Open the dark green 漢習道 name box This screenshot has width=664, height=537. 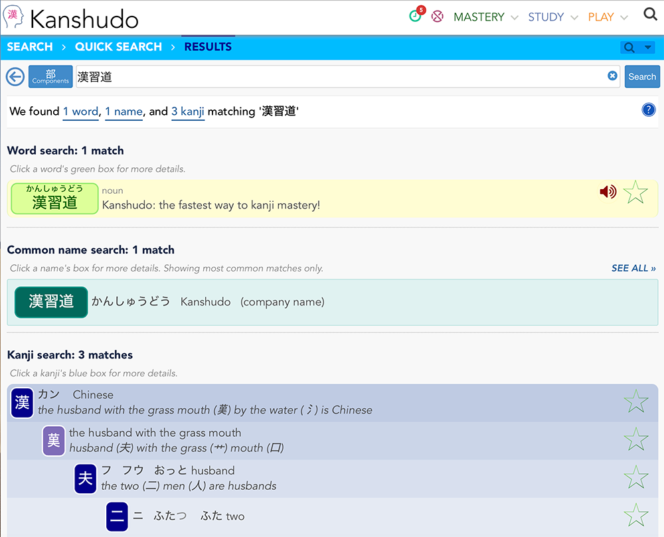click(51, 302)
